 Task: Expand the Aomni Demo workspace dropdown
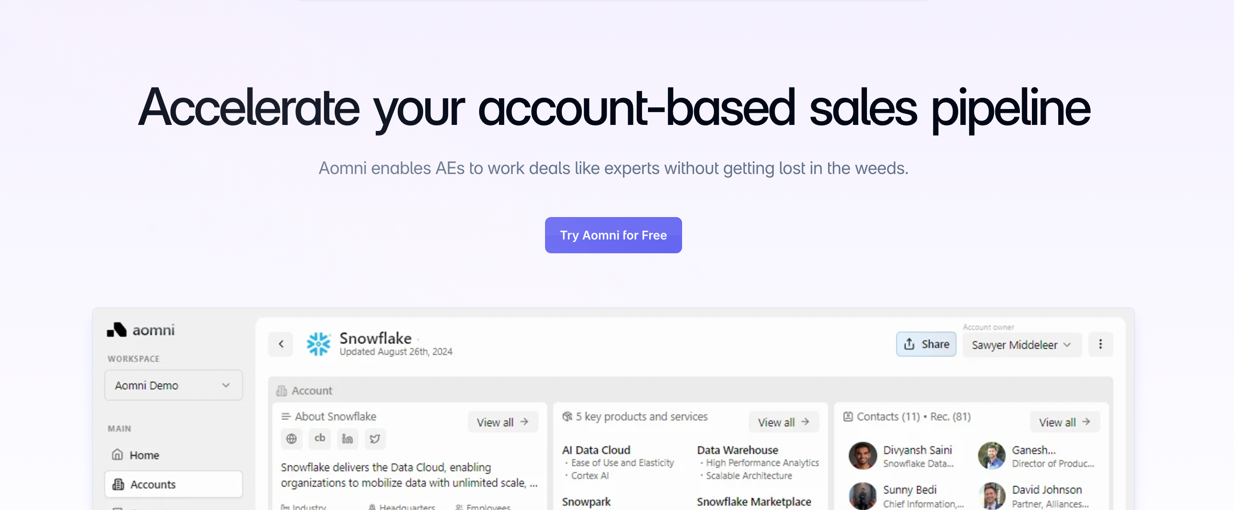click(x=173, y=385)
